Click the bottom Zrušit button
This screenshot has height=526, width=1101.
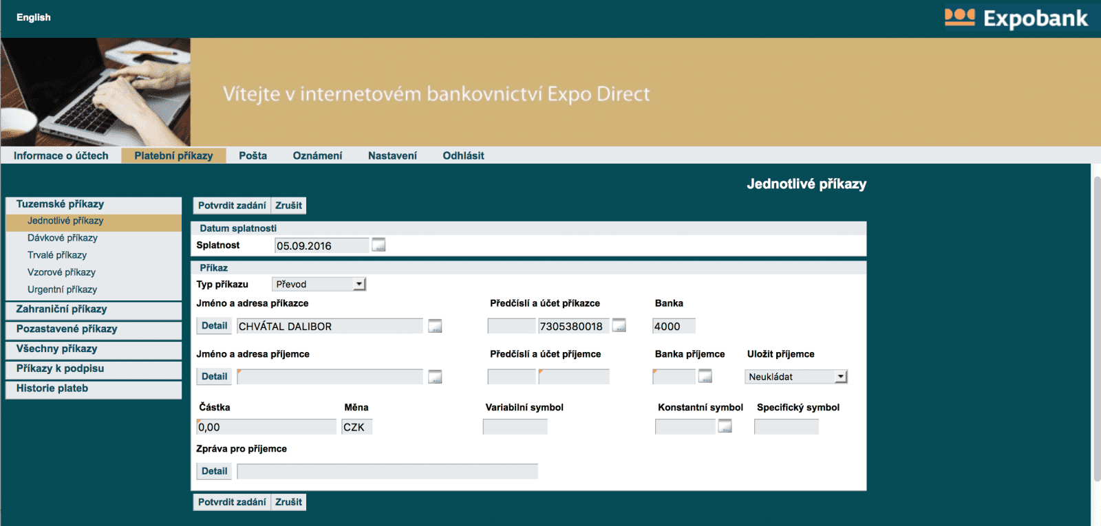pyautogui.click(x=288, y=502)
